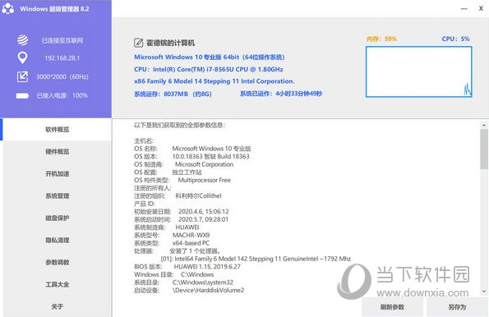Click the 系统目录 system32 row

[184, 283]
